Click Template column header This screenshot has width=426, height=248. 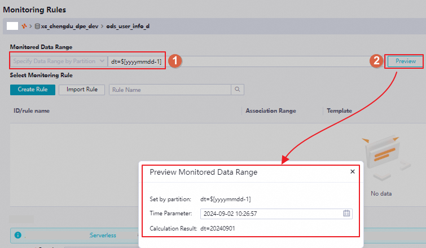click(x=339, y=110)
